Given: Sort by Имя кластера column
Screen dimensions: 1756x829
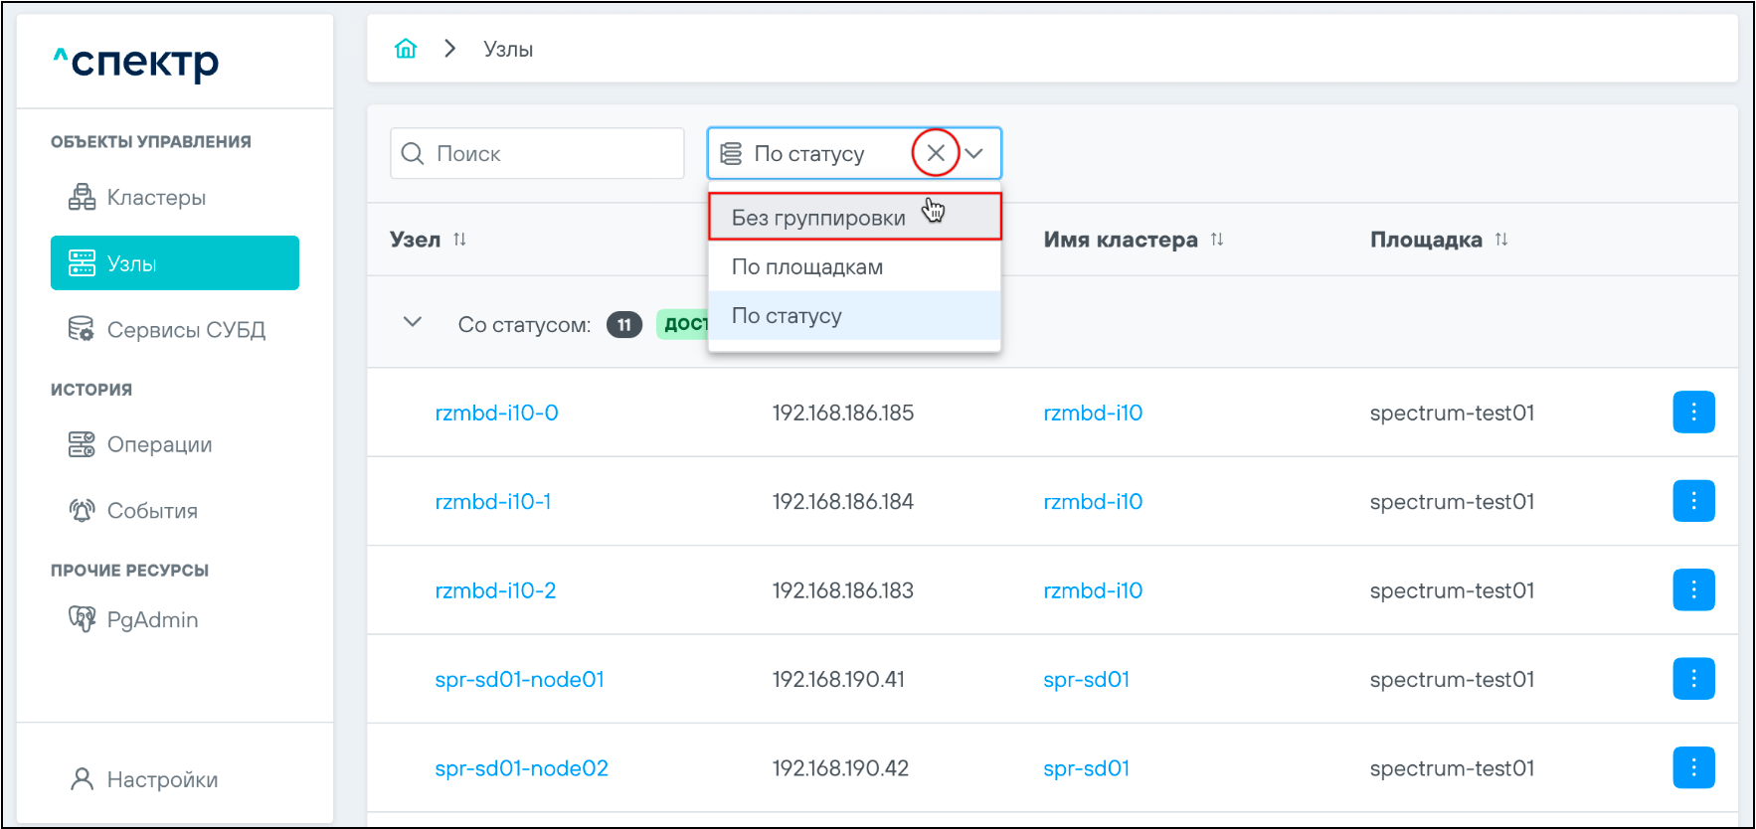Looking at the screenshot, I should (x=1217, y=240).
